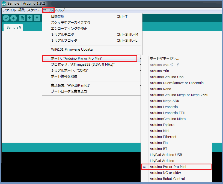The width and height of the screenshot is (223, 184).
Task: Click the Verify checkmark toolbar icon
Action: pyautogui.click(x=6, y=18)
